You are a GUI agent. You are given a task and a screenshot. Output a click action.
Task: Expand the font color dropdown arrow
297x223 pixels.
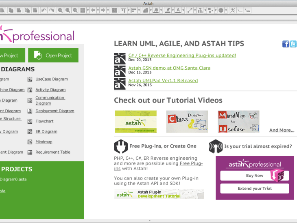pyautogui.click(x=183, y=10)
